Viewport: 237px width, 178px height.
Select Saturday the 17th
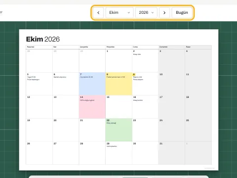point(171,107)
